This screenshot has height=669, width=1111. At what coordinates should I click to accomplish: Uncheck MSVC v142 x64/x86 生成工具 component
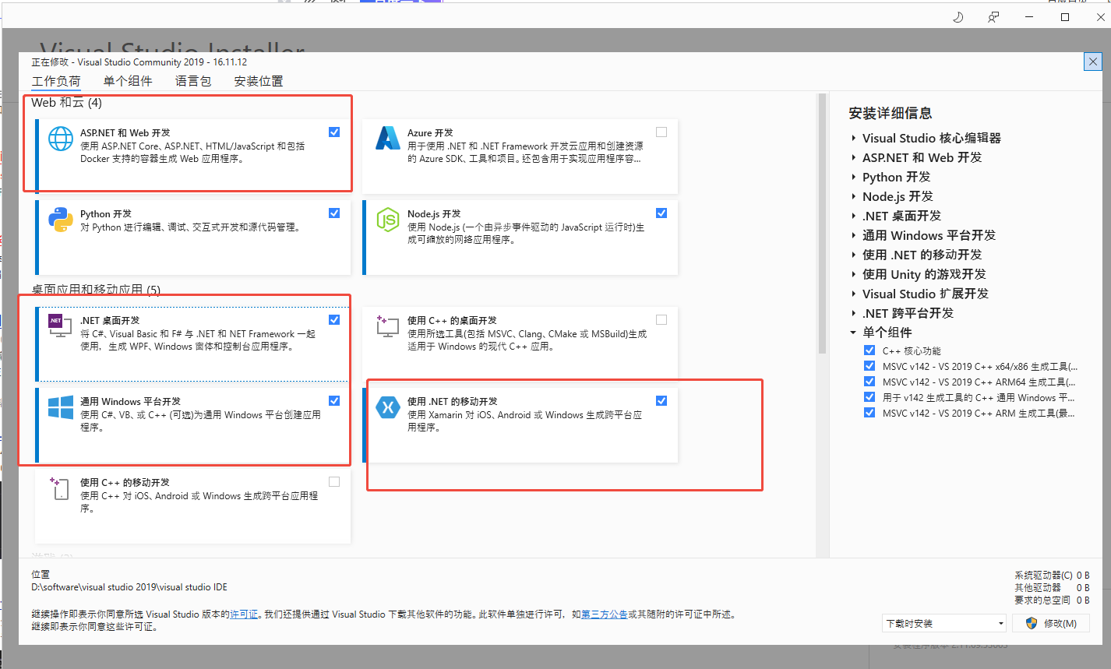pos(869,366)
